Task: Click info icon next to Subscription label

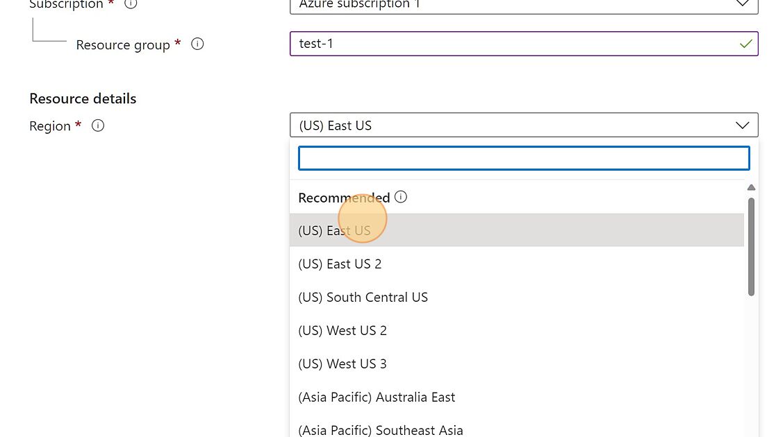Action: click(x=131, y=4)
